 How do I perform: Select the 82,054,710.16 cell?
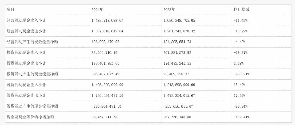coord(104,52)
